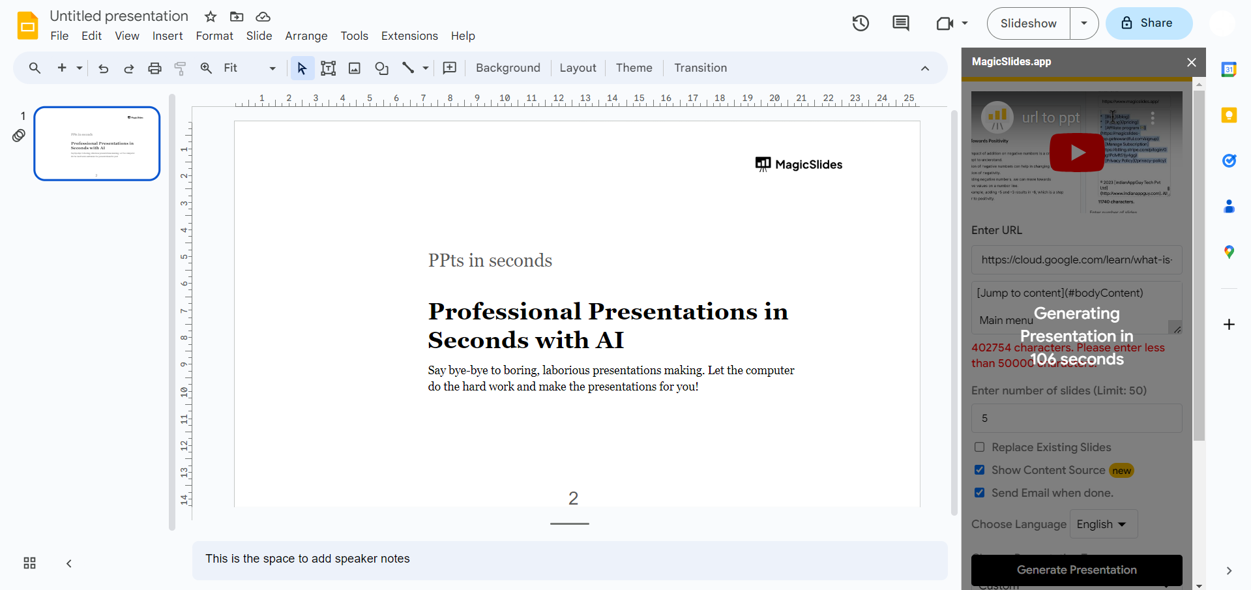The image size is (1251, 590).
Task: Hide the side panel chevron
Action: click(x=1229, y=570)
